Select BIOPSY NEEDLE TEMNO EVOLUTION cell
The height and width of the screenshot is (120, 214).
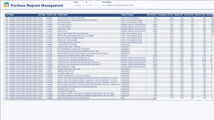(73, 98)
